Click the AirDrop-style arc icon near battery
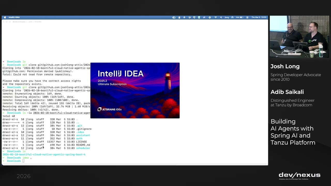Viewport: 331px width, 186px height. point(232,17)
